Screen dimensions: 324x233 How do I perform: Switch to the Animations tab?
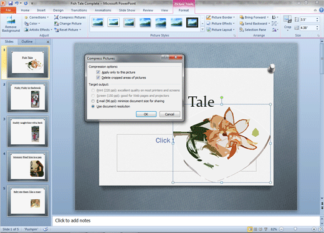coord(103,10)
